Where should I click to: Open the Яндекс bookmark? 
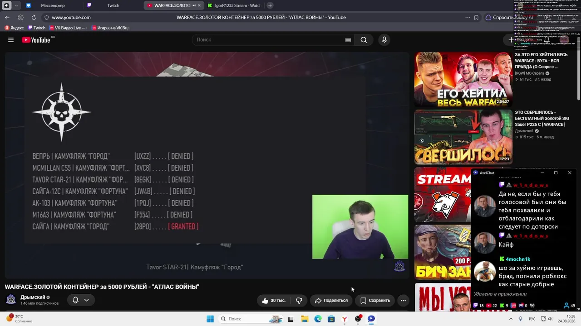[x=14, y=28]
